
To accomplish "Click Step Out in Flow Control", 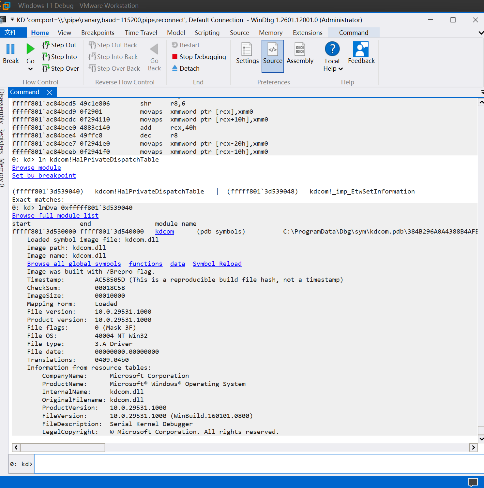I will pyautogui.click(x=60, y=45).
